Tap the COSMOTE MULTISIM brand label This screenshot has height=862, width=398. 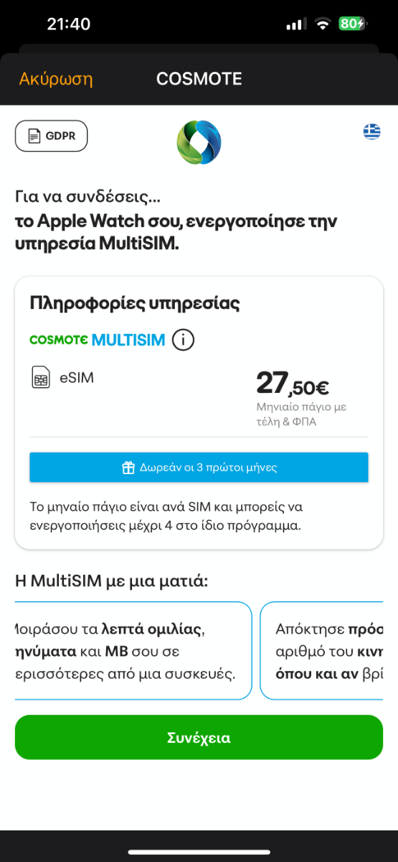click(98, 340)
